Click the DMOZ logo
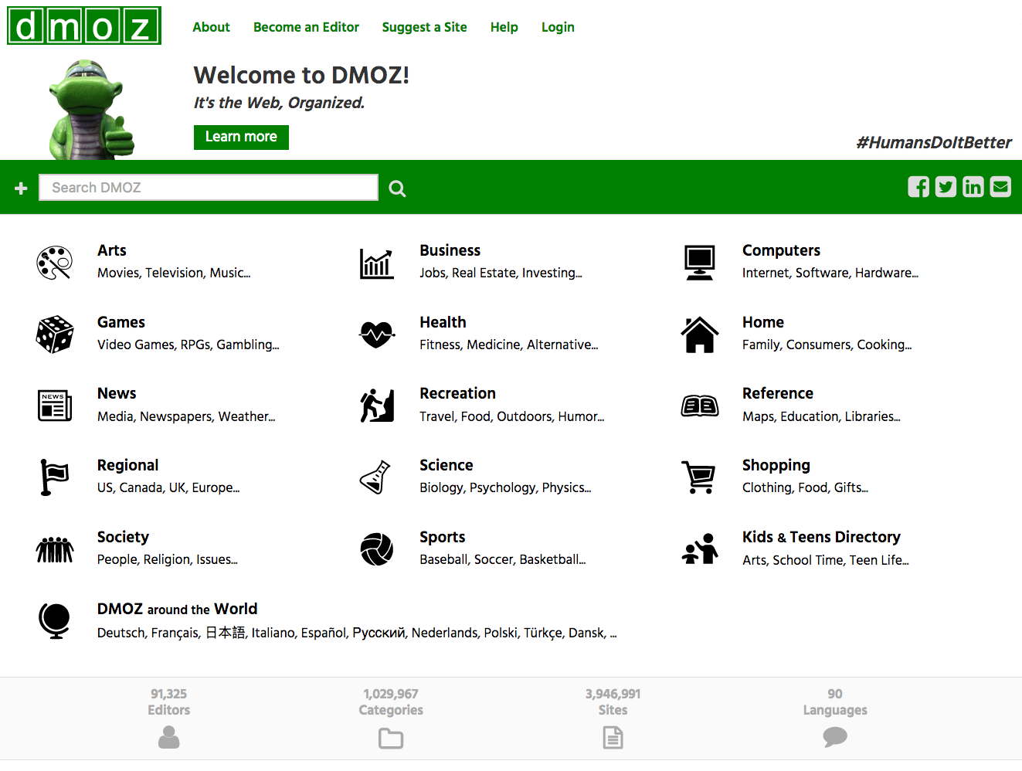Screen dimensions: 1022x771 coord(84,25)
